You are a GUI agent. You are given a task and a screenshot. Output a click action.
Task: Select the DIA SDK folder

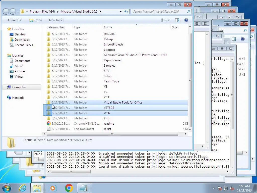point(109,34)
